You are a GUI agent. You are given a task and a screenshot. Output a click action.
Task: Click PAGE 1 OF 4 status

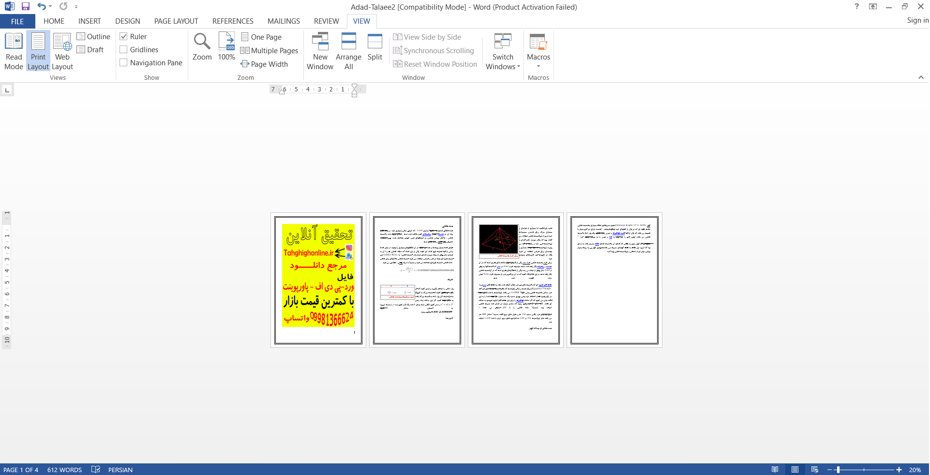coord(21,470)
